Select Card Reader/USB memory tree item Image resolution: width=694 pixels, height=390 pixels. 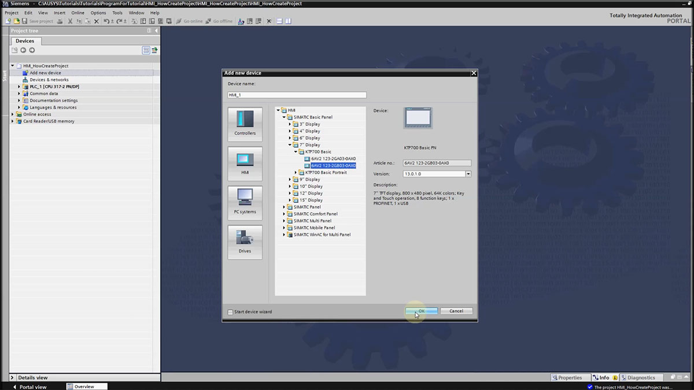48,121
